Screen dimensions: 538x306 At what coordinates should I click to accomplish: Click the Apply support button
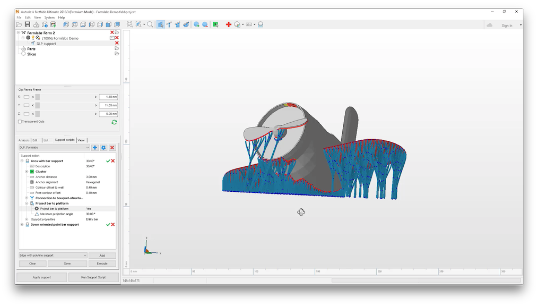(x=42, y=277)
